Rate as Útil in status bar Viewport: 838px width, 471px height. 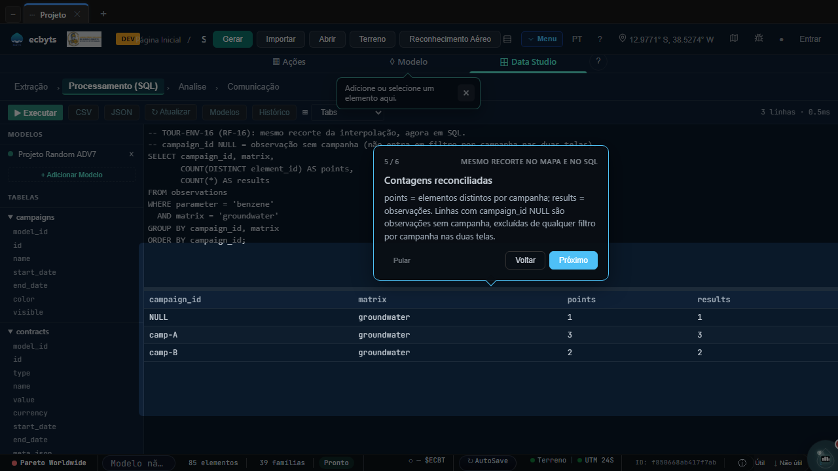coord(759,462)
